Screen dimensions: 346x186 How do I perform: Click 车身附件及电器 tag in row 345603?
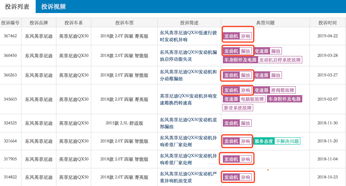pos(285,99)
